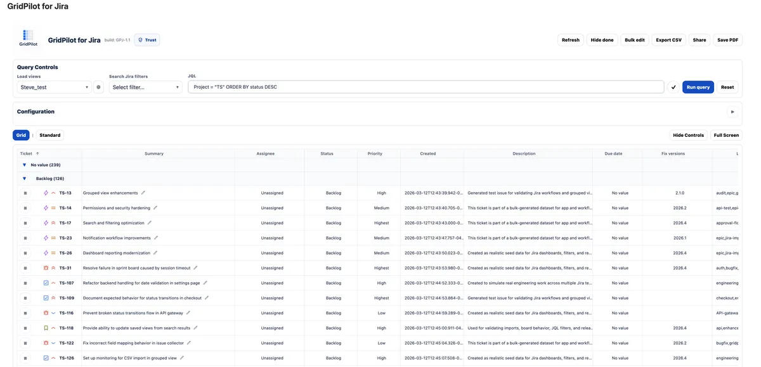Click the Refresh button
The image size is (761, 367).
571,40
